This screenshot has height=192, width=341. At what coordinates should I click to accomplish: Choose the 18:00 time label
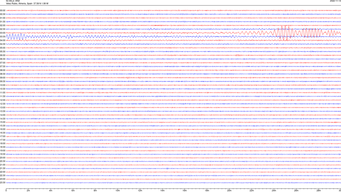tap(2, 143)
